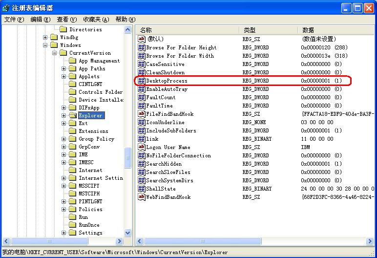Click value pane scroll right arrow
Viewport: 377px width, 258px height.
pyautogui.click(x=370, y=241)
